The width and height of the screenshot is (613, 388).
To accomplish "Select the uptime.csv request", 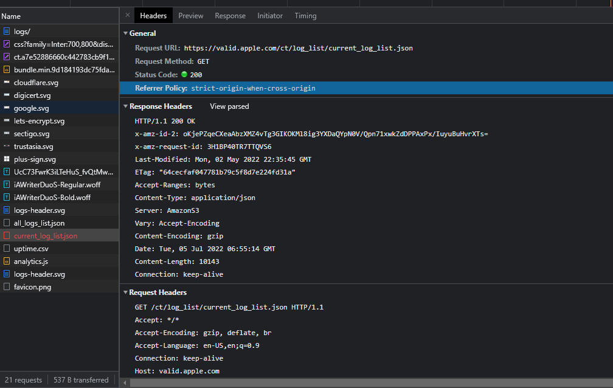I will (x=60, y=248).
